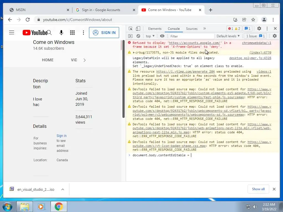
Task: Open the chromewebdata/:1 source link
Action: coord(256,43)
